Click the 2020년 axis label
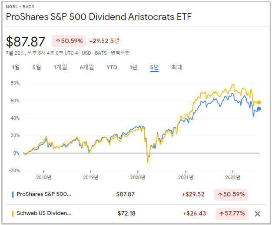272x225 pixels. pos(138,177)
